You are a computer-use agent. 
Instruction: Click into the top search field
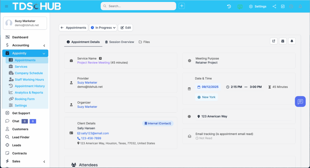pos(138,6)
